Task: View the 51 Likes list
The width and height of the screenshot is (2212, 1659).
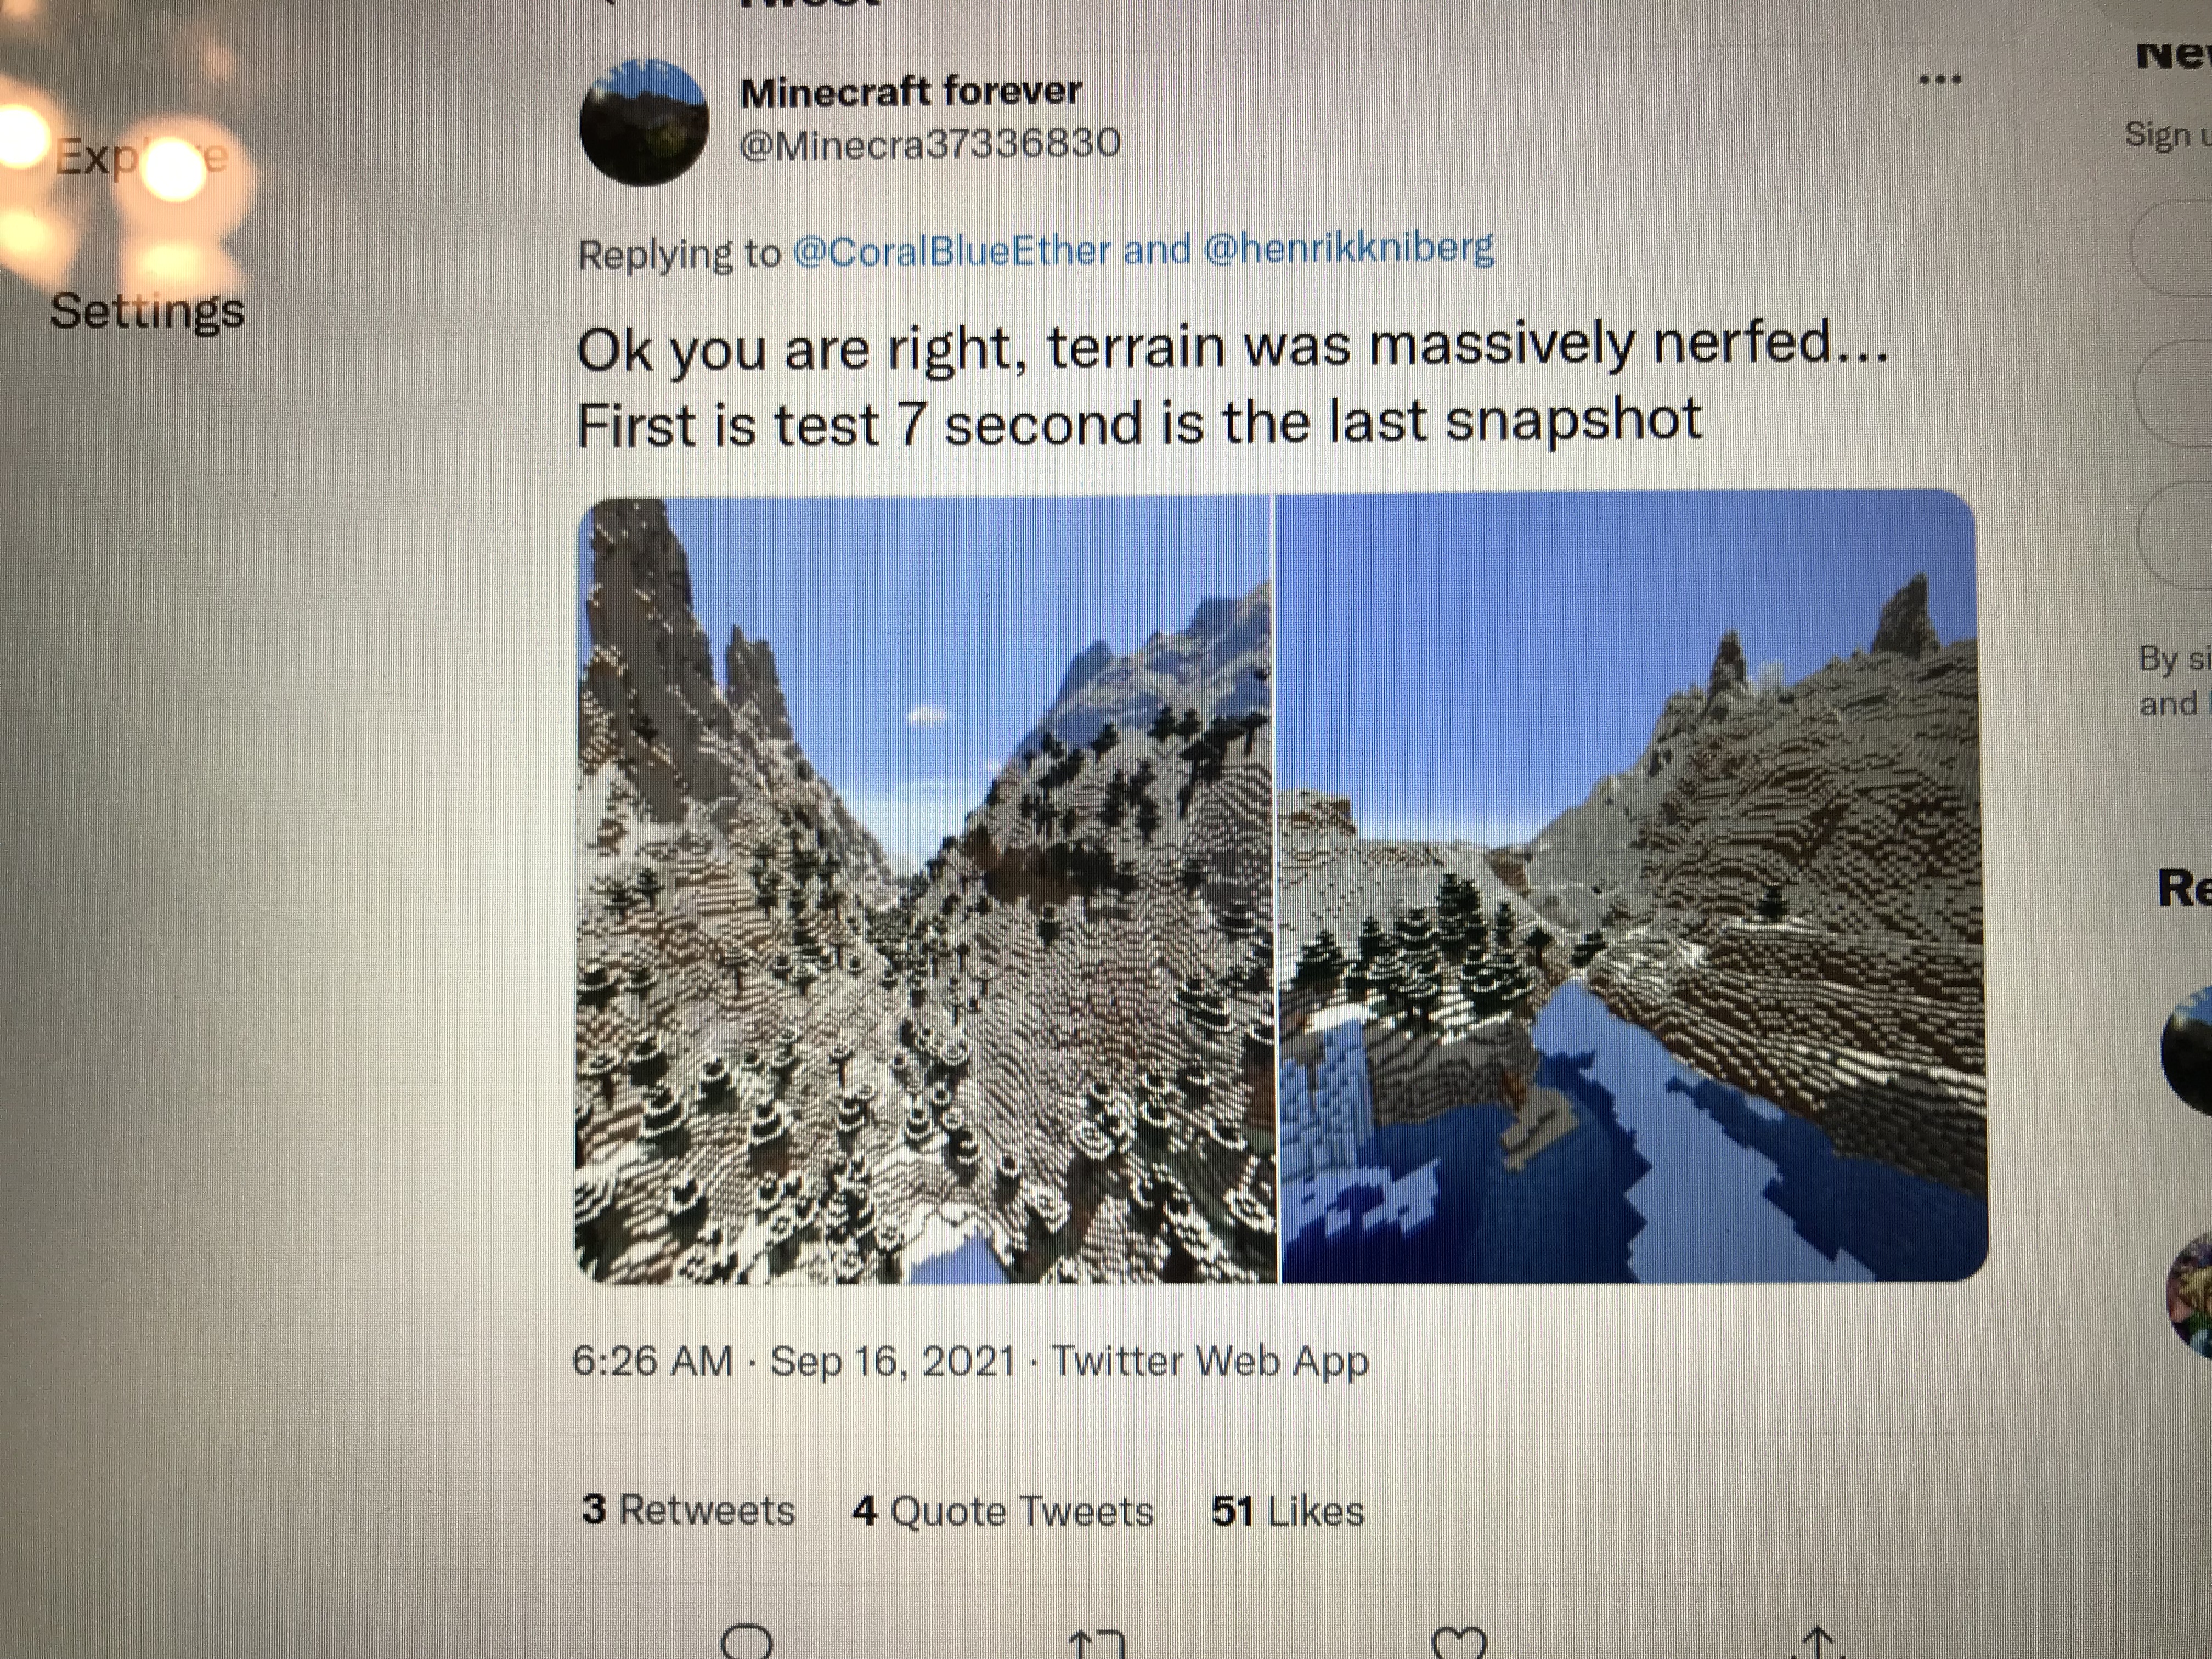Action: coord(1288,1511)
